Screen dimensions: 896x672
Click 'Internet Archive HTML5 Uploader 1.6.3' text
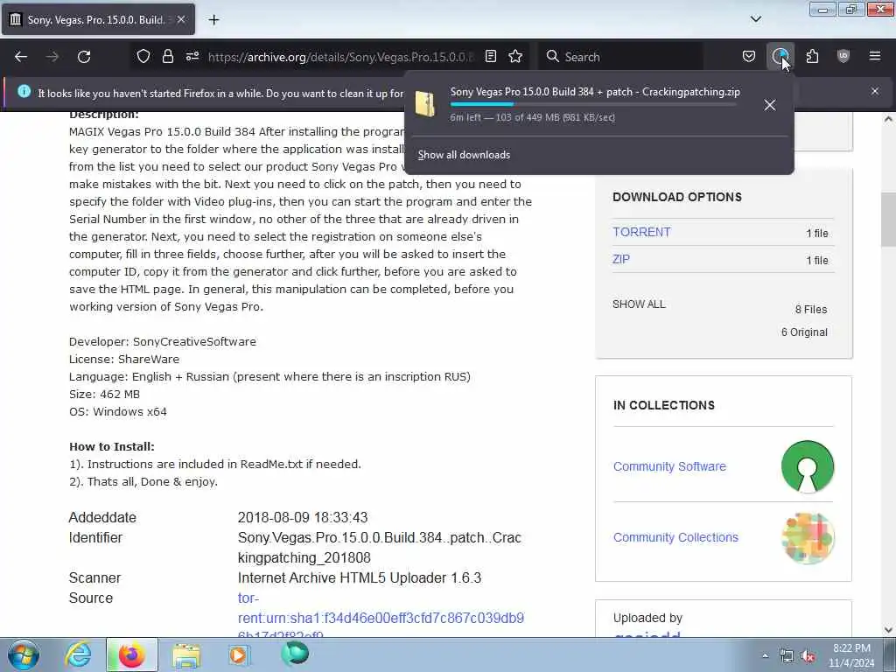pyautogui.click(x=360, y=577)
